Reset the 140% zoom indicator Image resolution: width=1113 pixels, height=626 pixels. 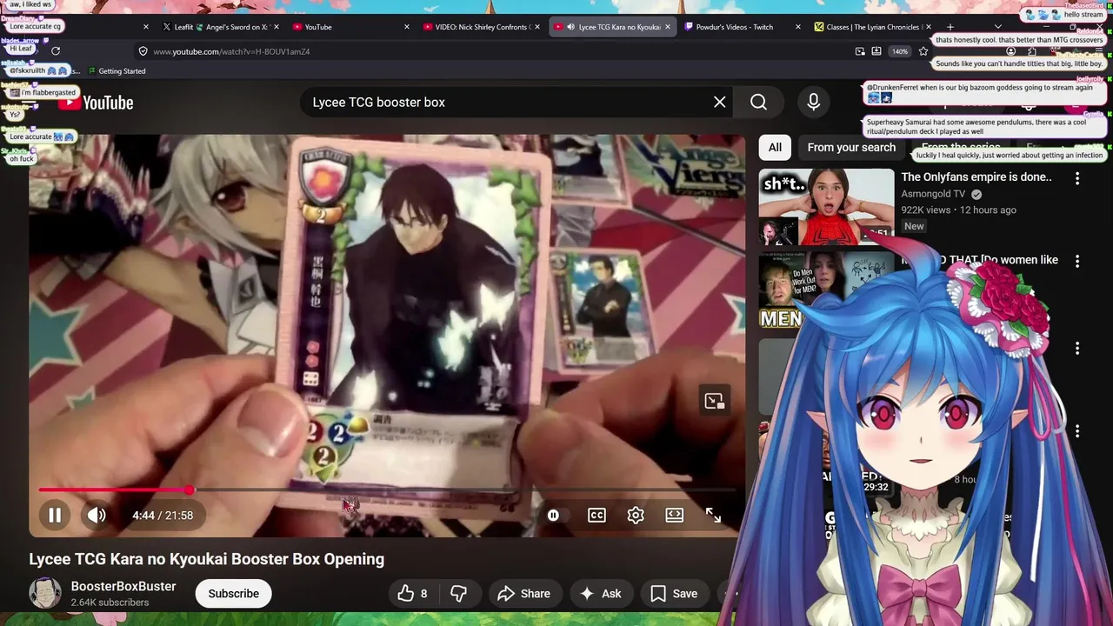click(x=900, y=51)
